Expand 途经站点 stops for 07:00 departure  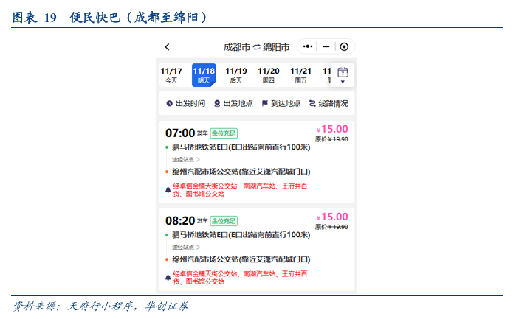186,158
